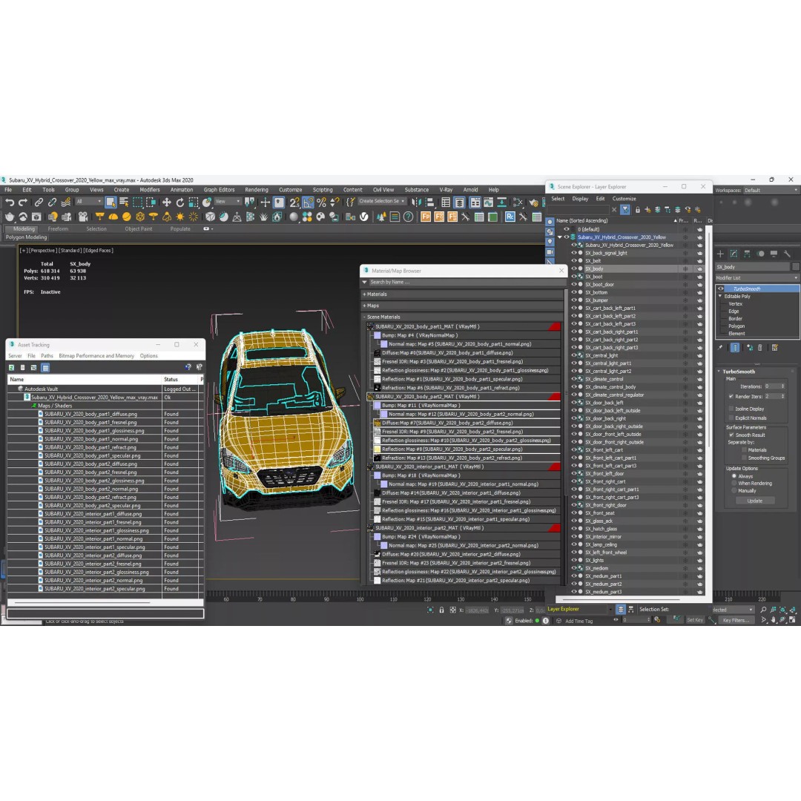801x801 pixels.
Task: Click Set Key button
Action: (695, 620)
